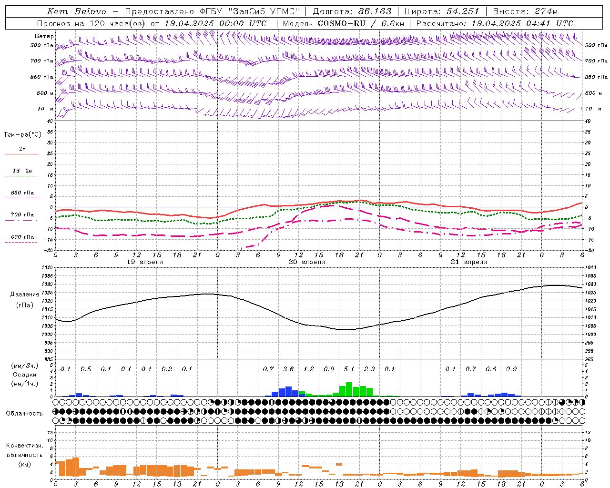Click the 'Высота: 274м' header text
Viewport: 610px width, 488px height.
coord(525,11)
